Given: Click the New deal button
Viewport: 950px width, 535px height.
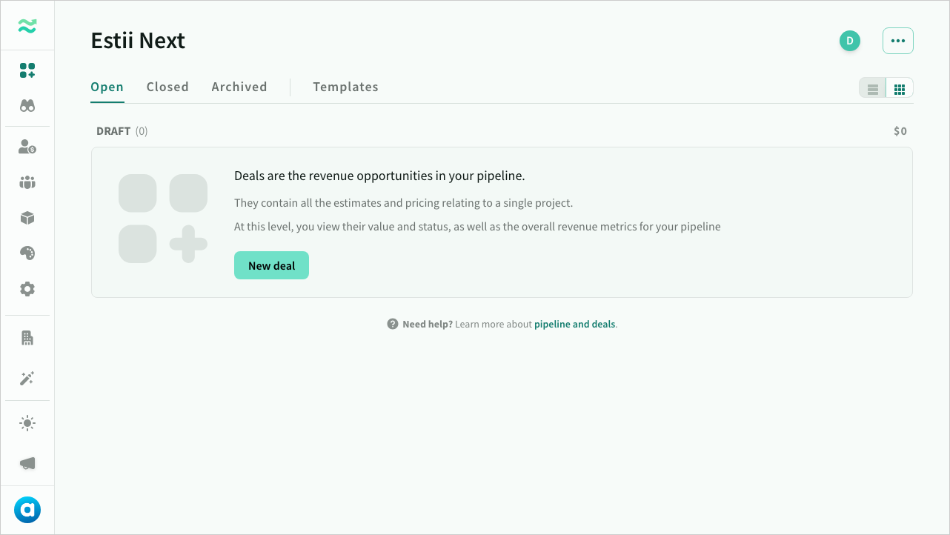Looking at the screenshot, I should (x=271, y=265).
